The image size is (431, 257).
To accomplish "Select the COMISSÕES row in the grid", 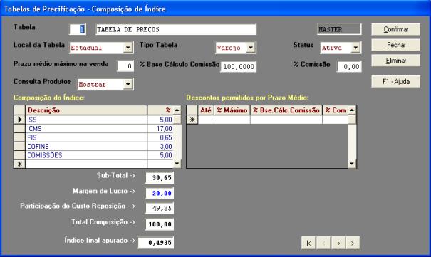I will pos(98,155).
